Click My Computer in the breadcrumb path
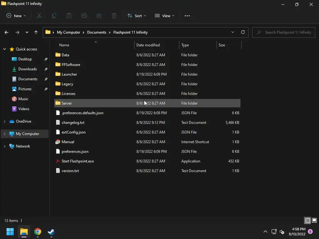 68,32
